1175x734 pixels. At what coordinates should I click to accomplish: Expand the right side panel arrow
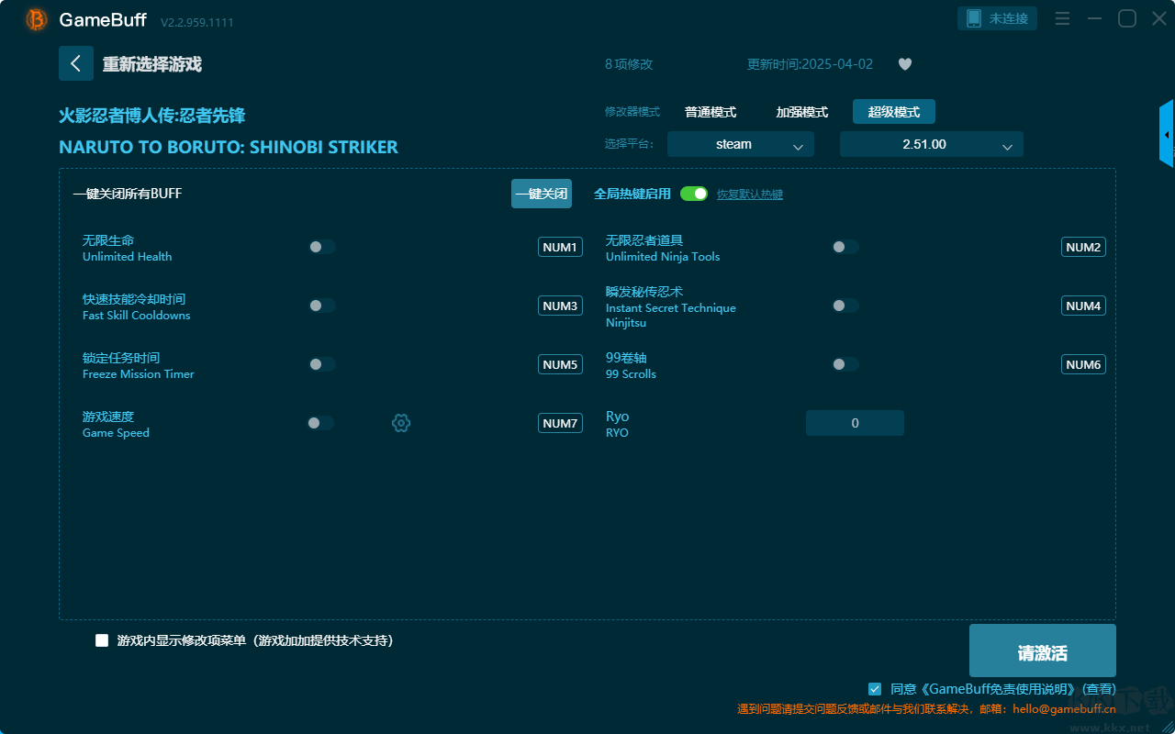pos(1167,134)
